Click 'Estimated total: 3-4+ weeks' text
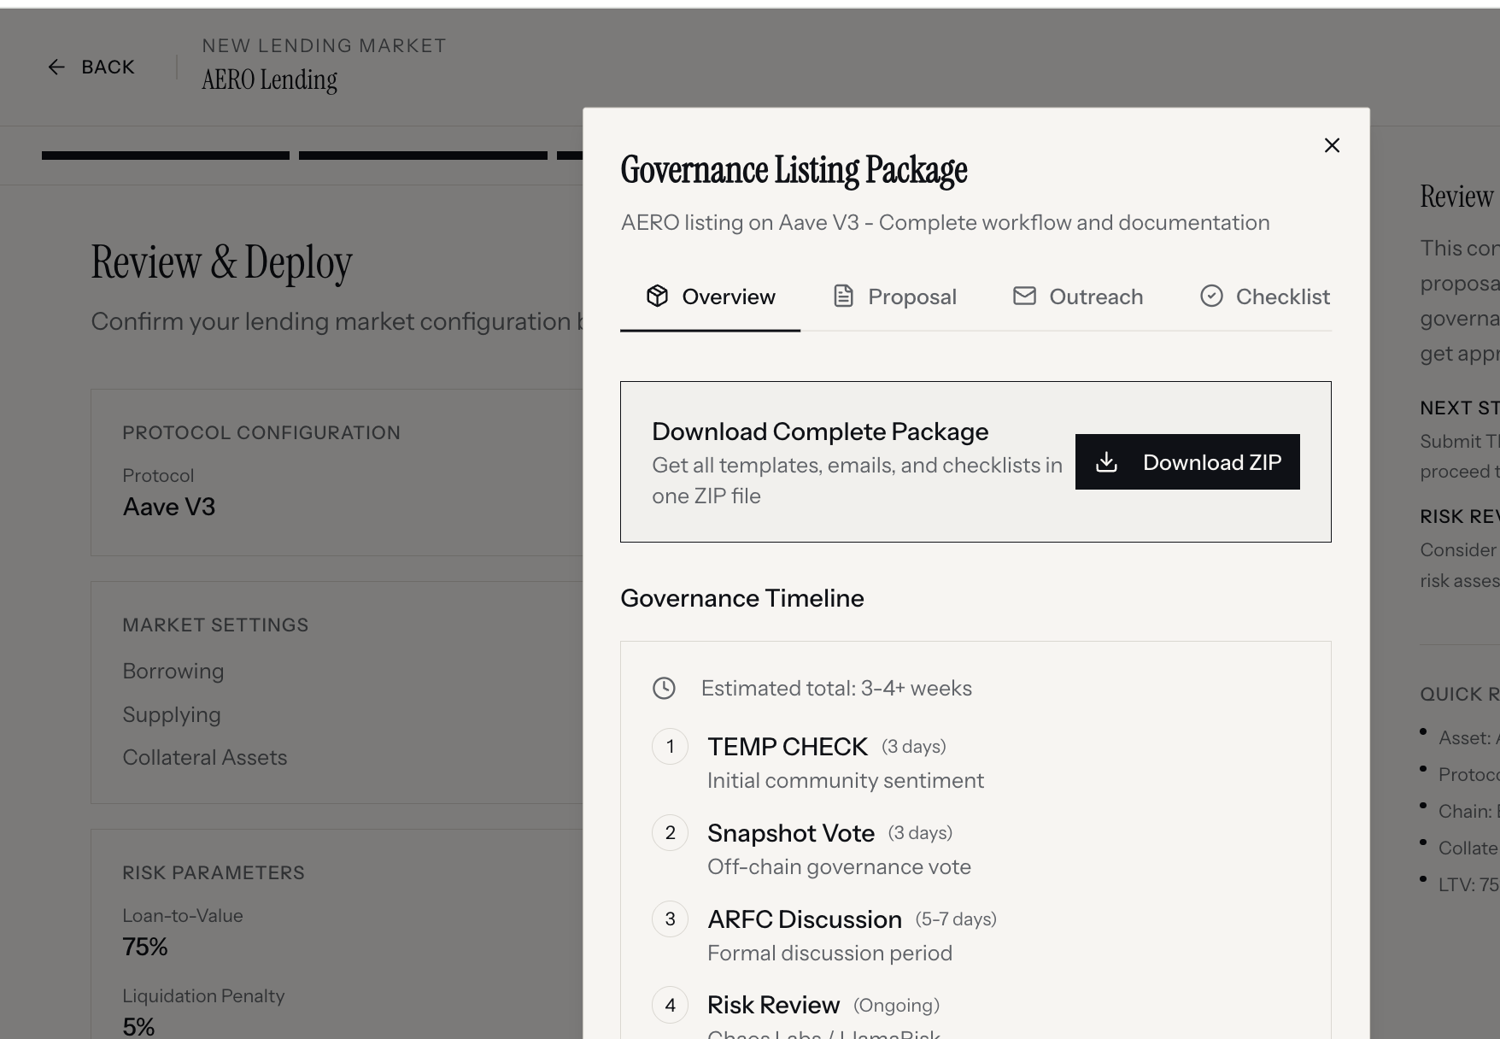 tap(836, 688)
